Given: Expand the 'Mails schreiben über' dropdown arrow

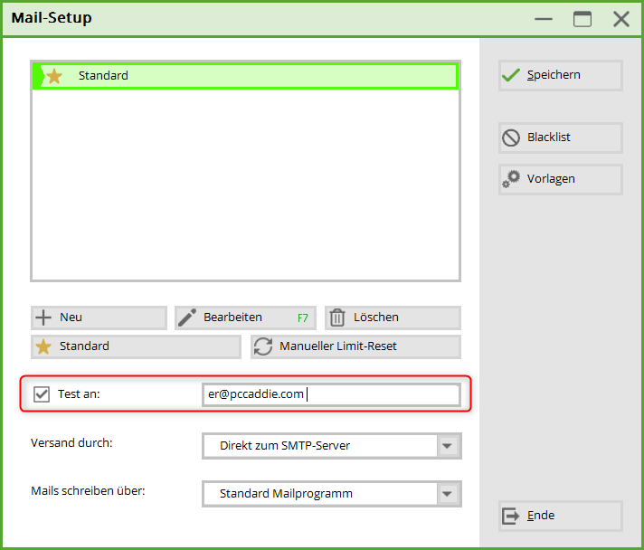Looking at the screenshot, I should tap(448, 494).
